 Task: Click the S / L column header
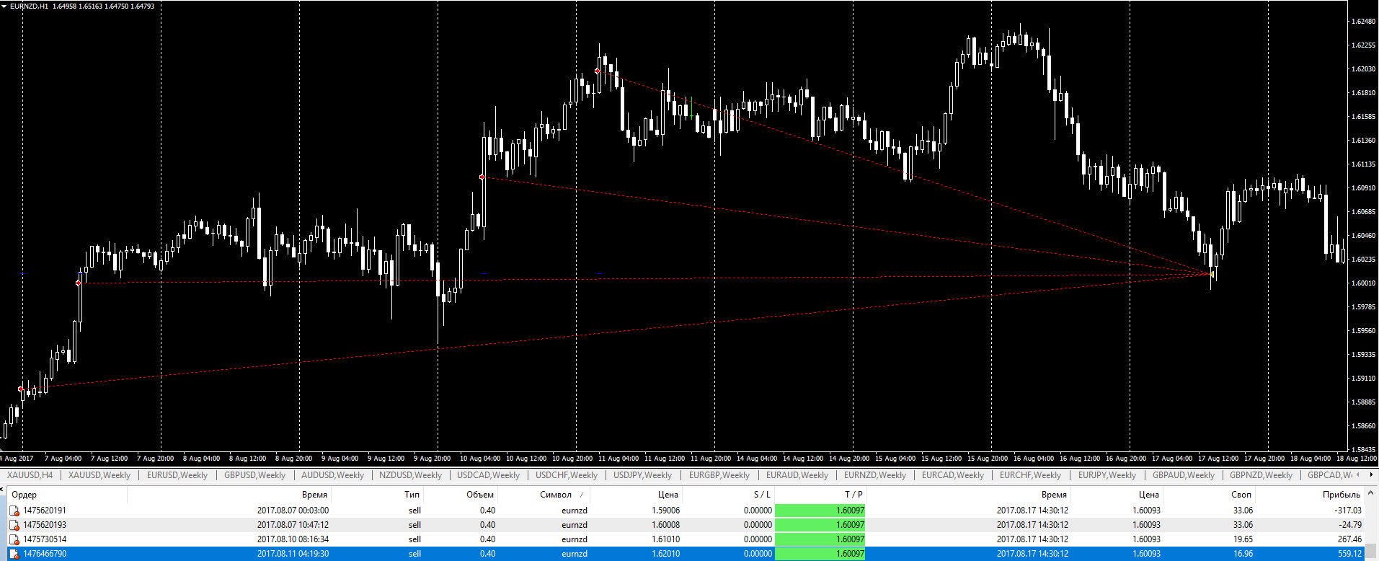click(762, 495)
